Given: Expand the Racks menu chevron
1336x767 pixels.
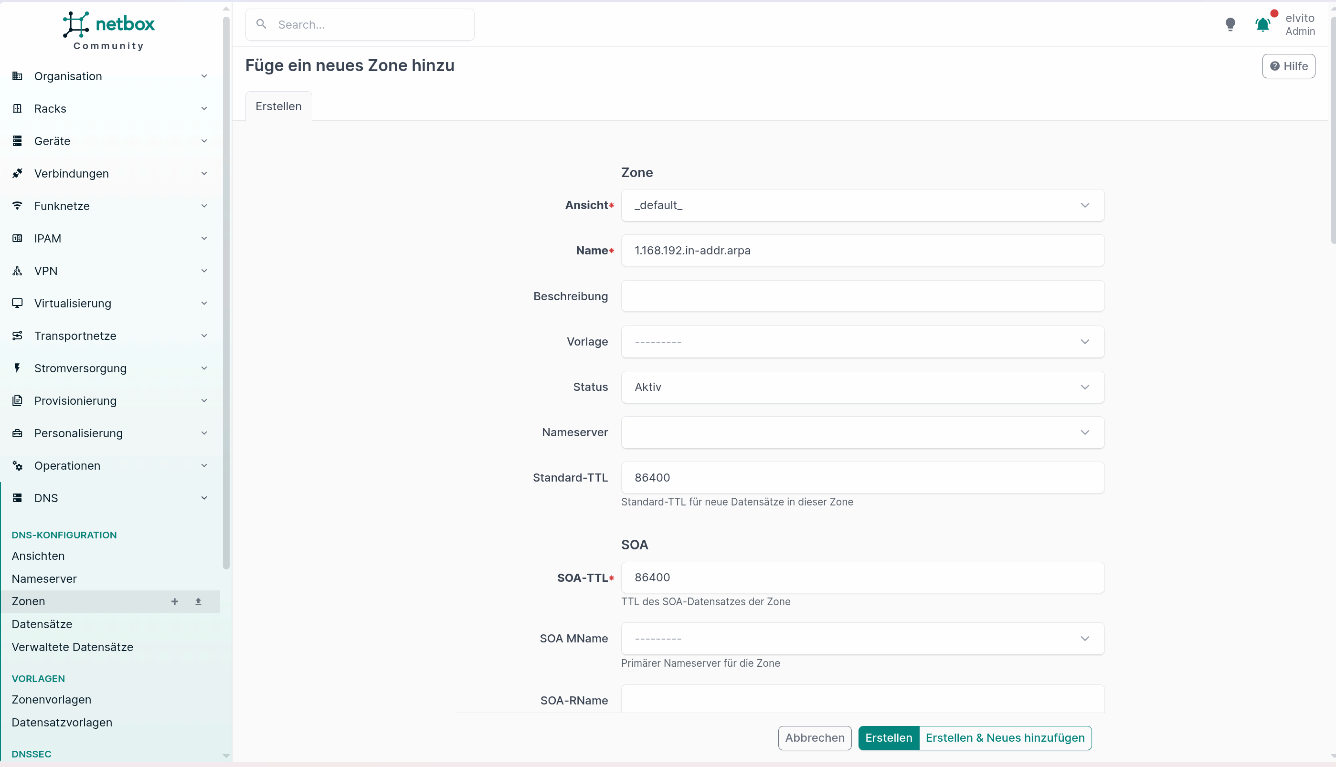Looking at the screenshot, I should pyautogui.click(x=204, y=108).
